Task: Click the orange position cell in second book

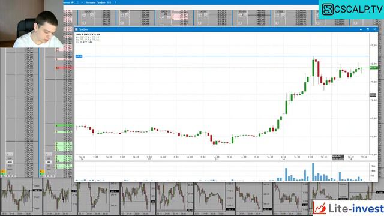Action: pyautogui.click(x=42, y=172)
